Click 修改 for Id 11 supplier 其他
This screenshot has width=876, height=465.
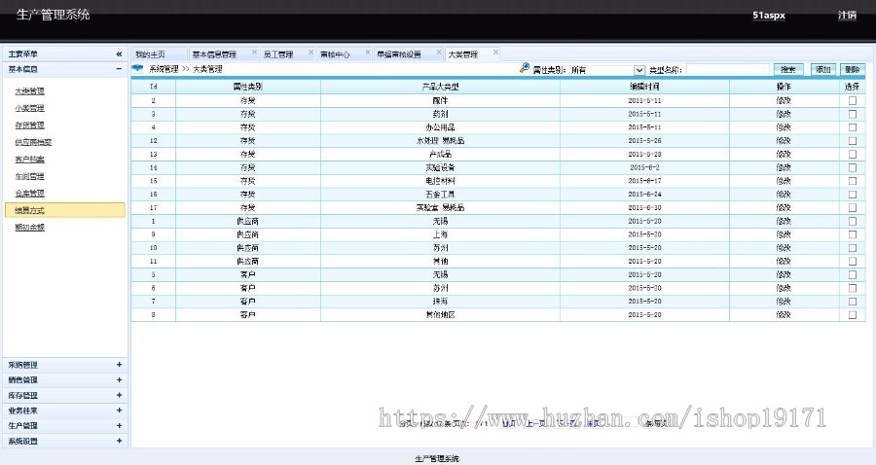pos(784,262)
